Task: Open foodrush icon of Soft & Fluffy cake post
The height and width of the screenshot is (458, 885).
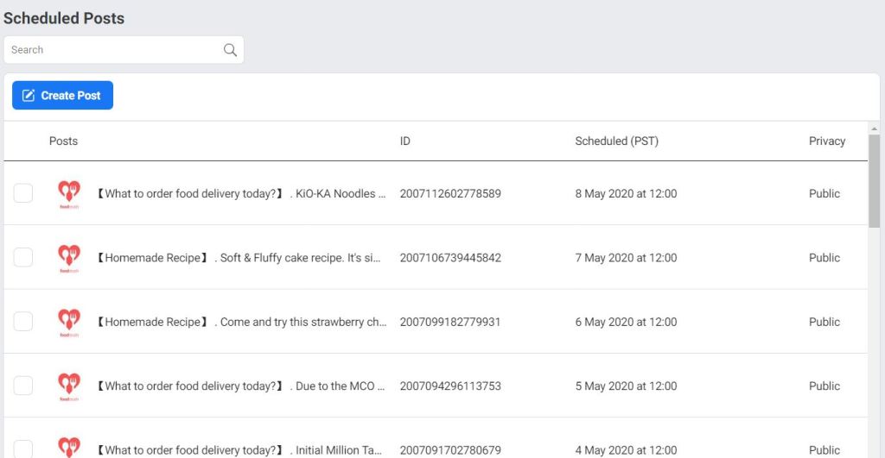Action: coord(68,258)
